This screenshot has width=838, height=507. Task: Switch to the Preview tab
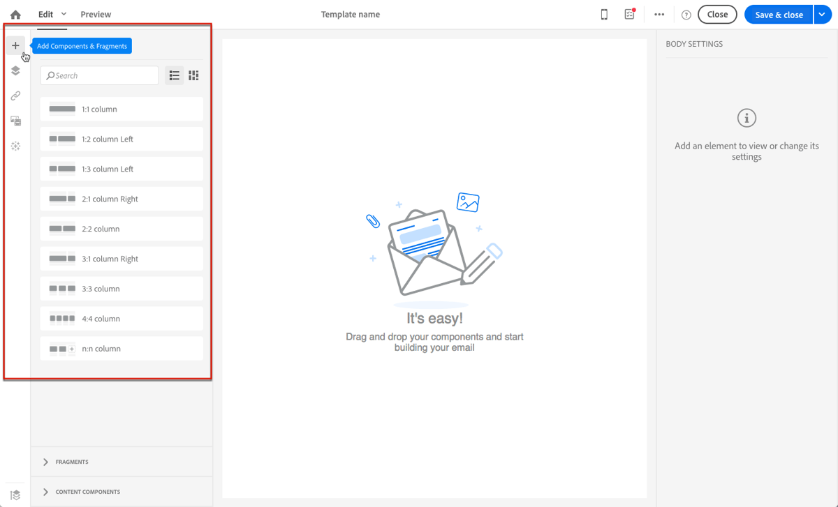[x=96, y=14]
